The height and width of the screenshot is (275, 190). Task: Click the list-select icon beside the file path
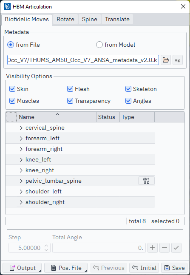pos(178,60)
